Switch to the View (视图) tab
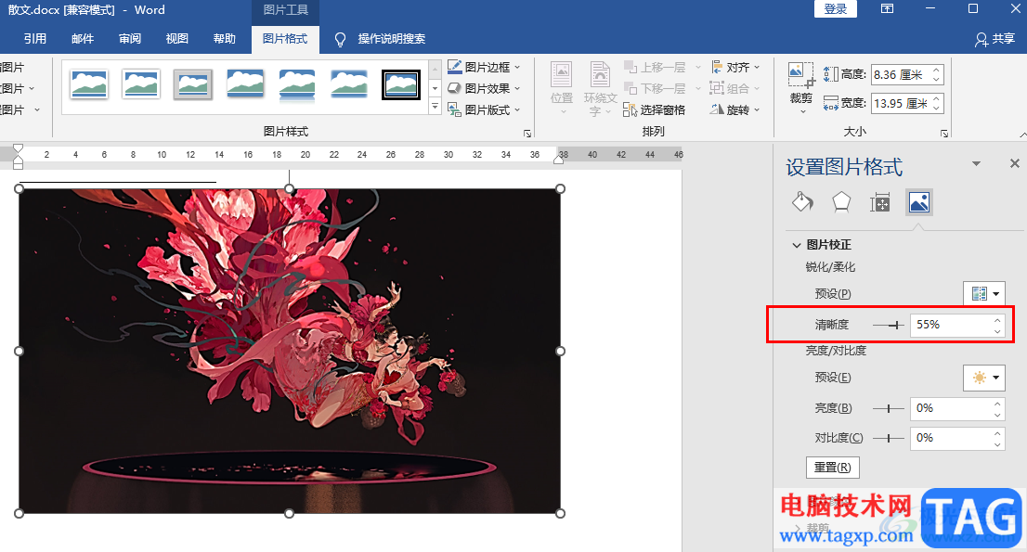 click(x=176, y=39)
